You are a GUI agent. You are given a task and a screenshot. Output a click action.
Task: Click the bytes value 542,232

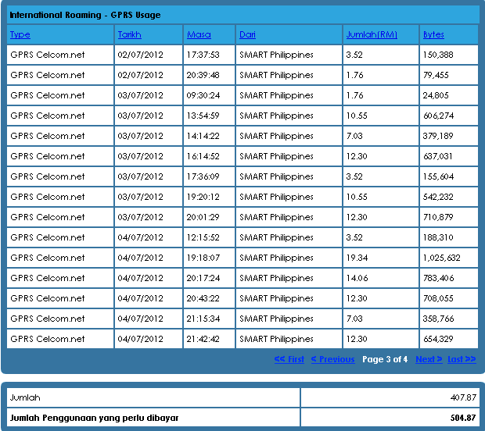[x=438, y=197]
